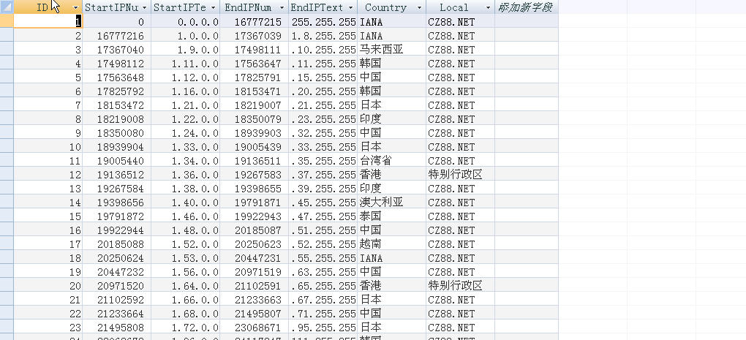The image size is (746, 340).
Task: Click the 添加新字段 column header
Action: (525, 7)
